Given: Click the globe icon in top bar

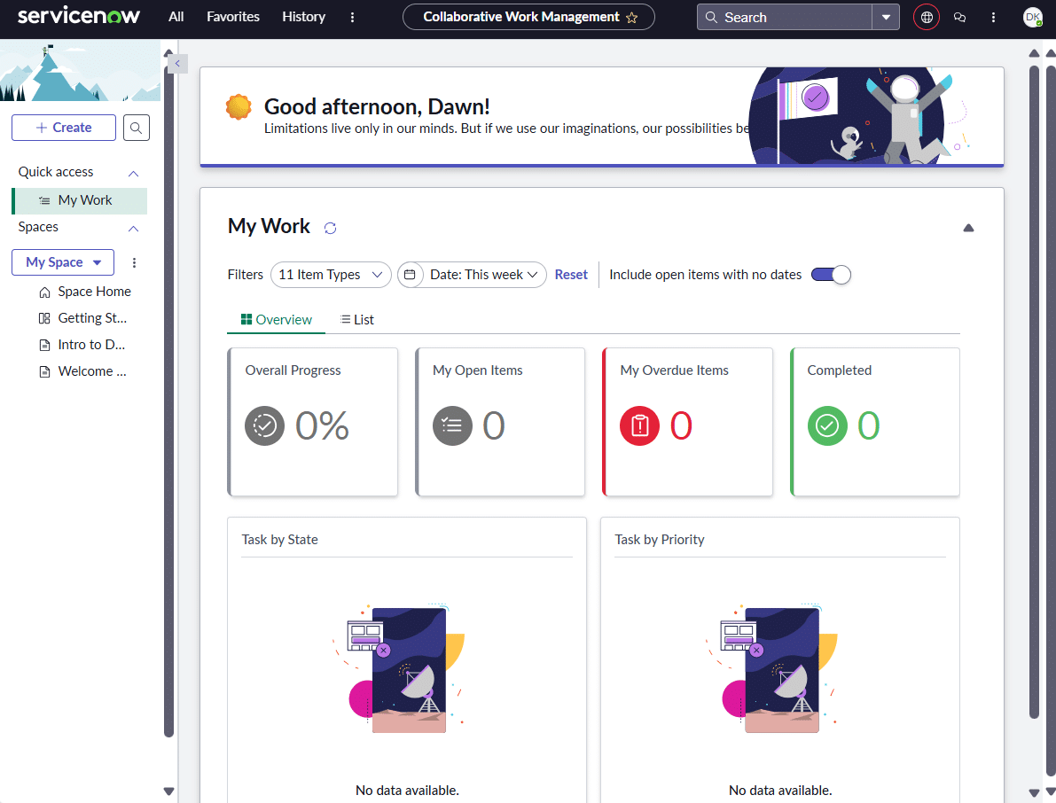Looking at the screenshot, I should tap(927, 17).
